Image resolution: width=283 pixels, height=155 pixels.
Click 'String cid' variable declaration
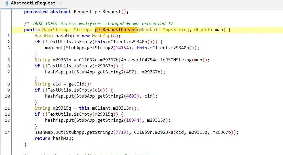pyautogui.click(x=48, y=84)
